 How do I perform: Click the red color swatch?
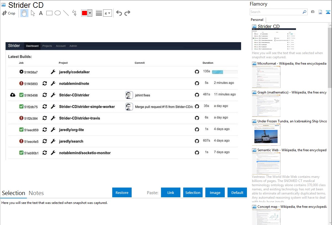point(85,13)
